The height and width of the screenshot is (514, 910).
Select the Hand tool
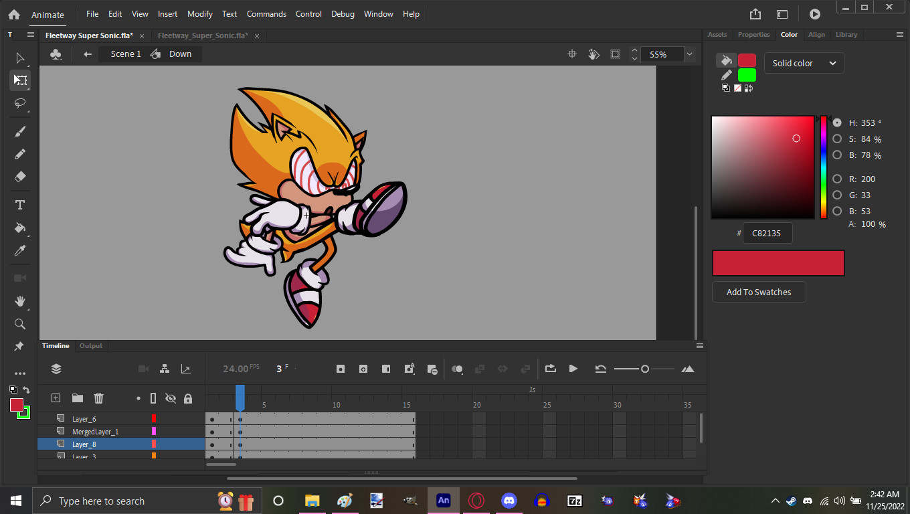click(x=20, y=301)
